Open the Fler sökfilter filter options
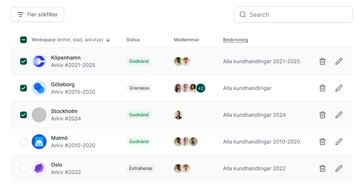This screenshot has height=187, width=359. [x=37, y=14]
